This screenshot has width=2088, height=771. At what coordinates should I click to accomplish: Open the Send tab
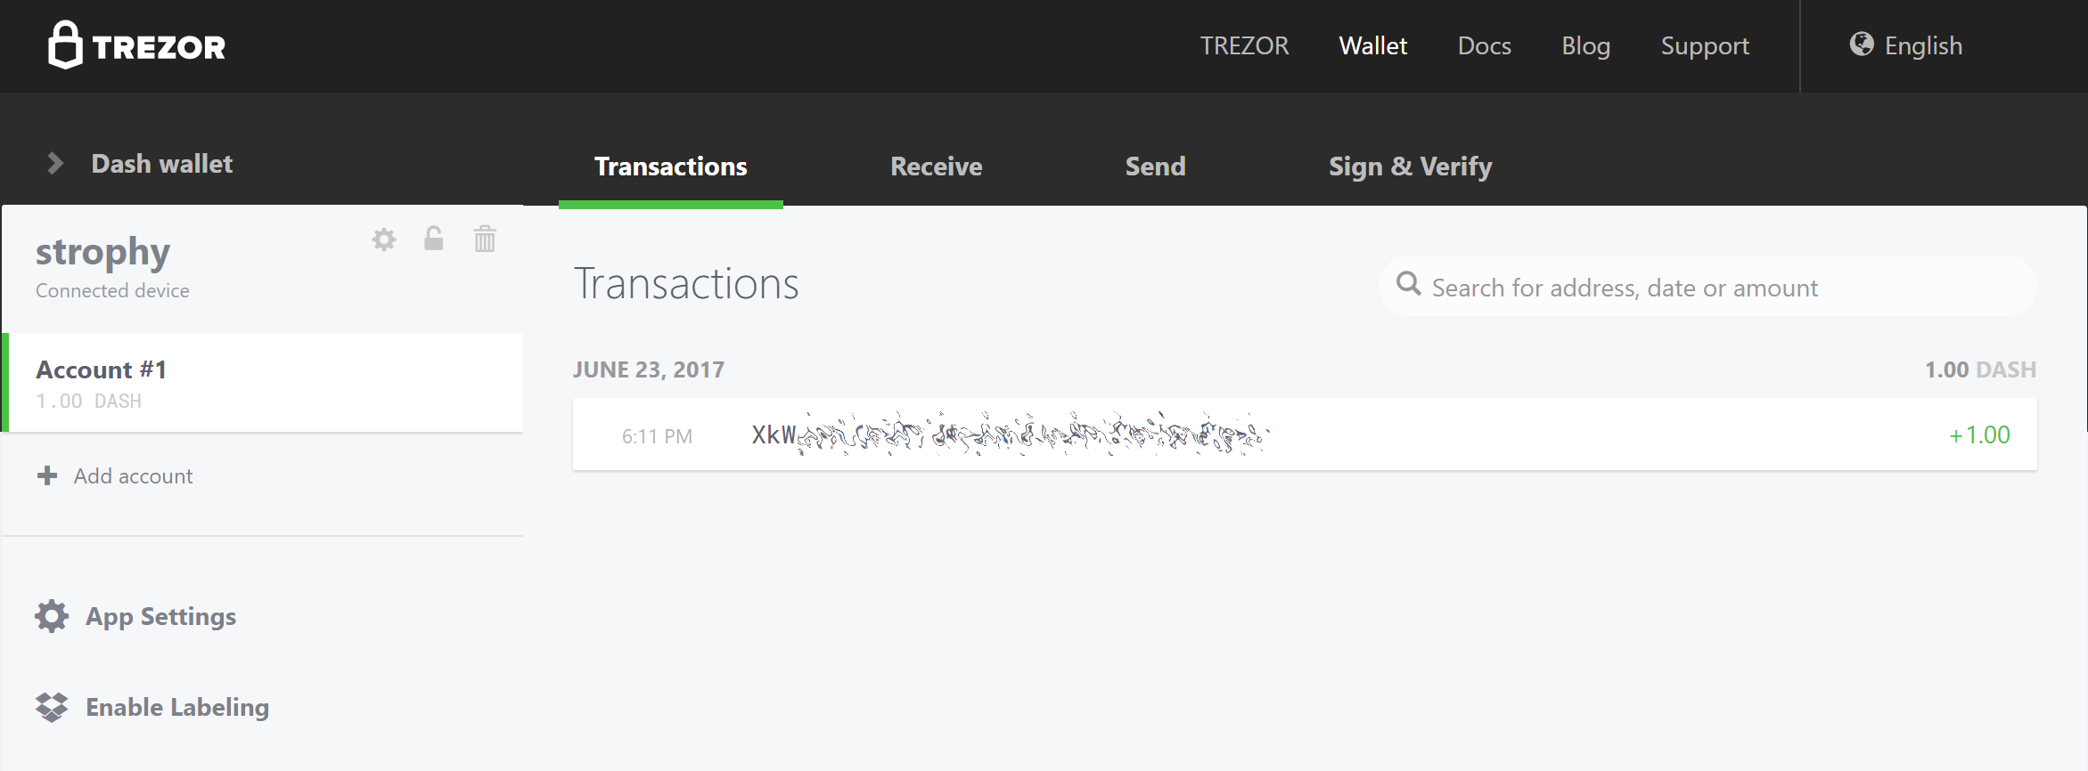[x=1155, y=166]
